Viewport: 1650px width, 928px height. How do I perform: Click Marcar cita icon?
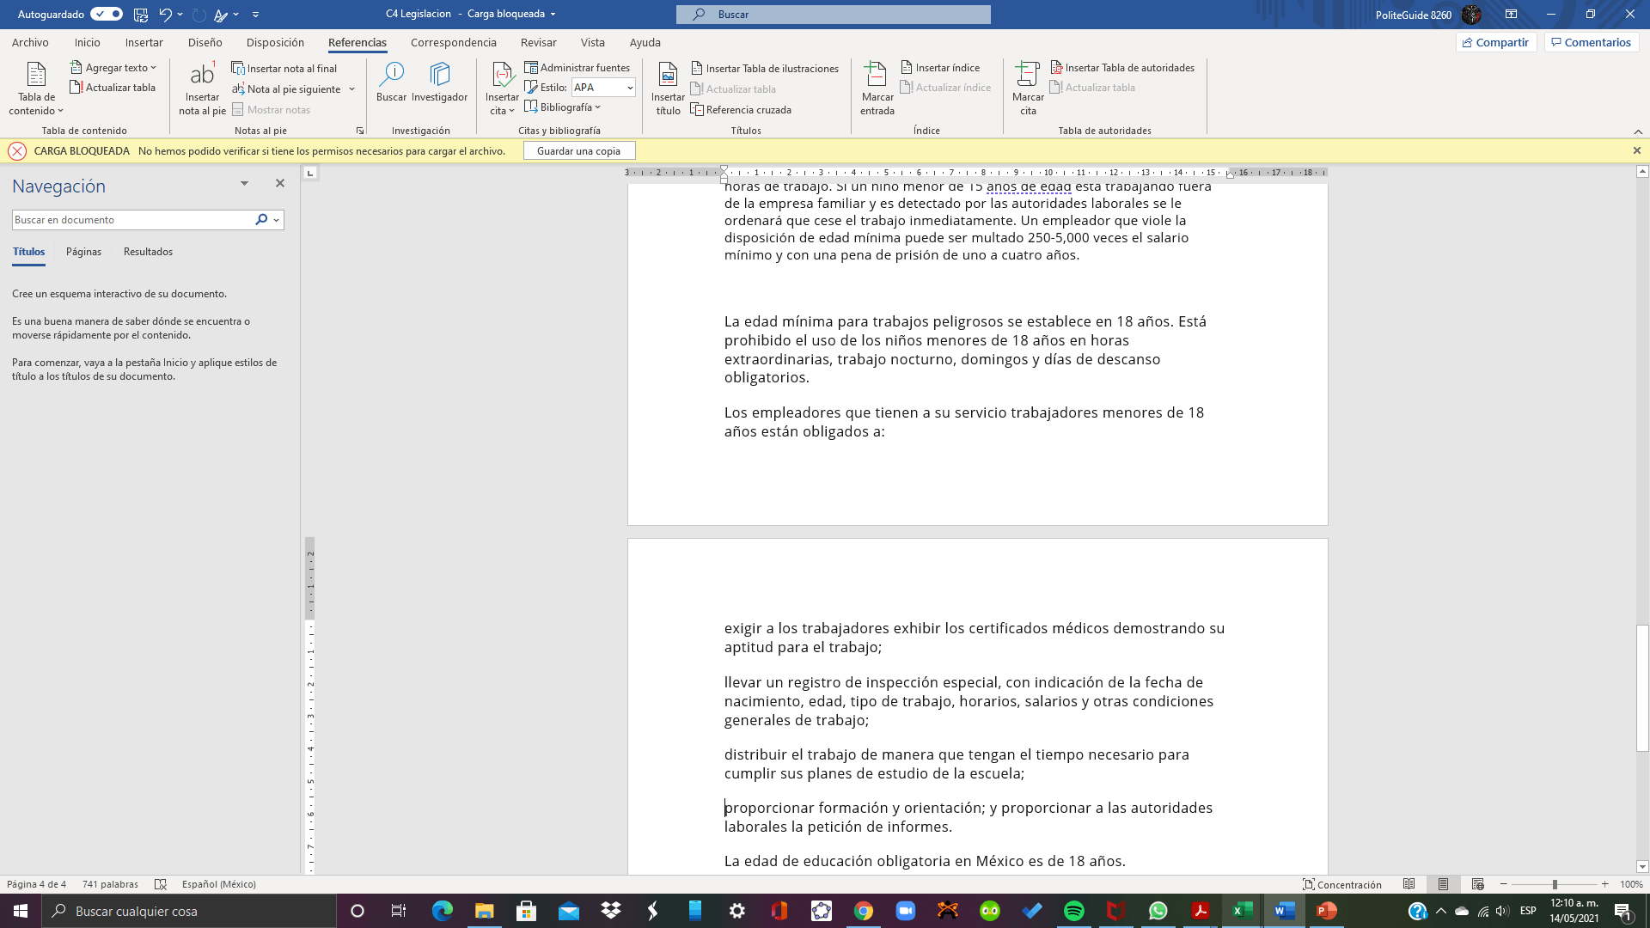tap(1028, 89)
